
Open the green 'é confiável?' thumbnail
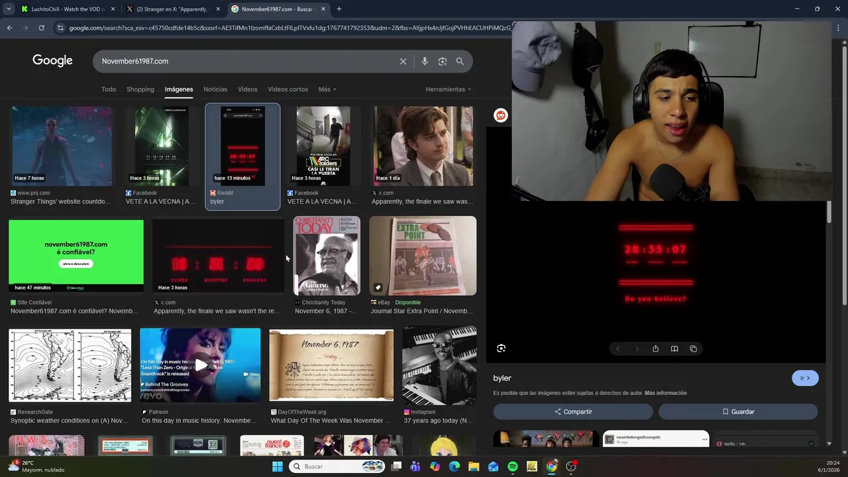[x=76, y=256]
